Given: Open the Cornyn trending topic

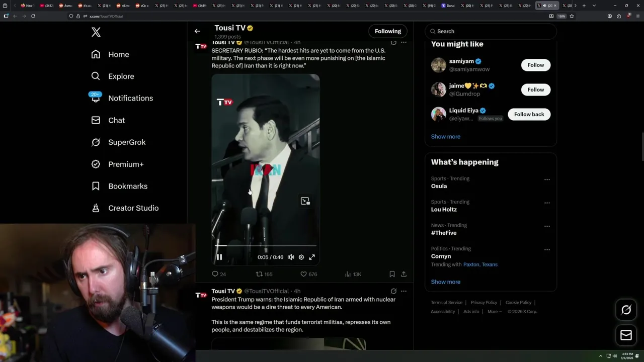Looking at the screenshot, I should coord(441,256).
